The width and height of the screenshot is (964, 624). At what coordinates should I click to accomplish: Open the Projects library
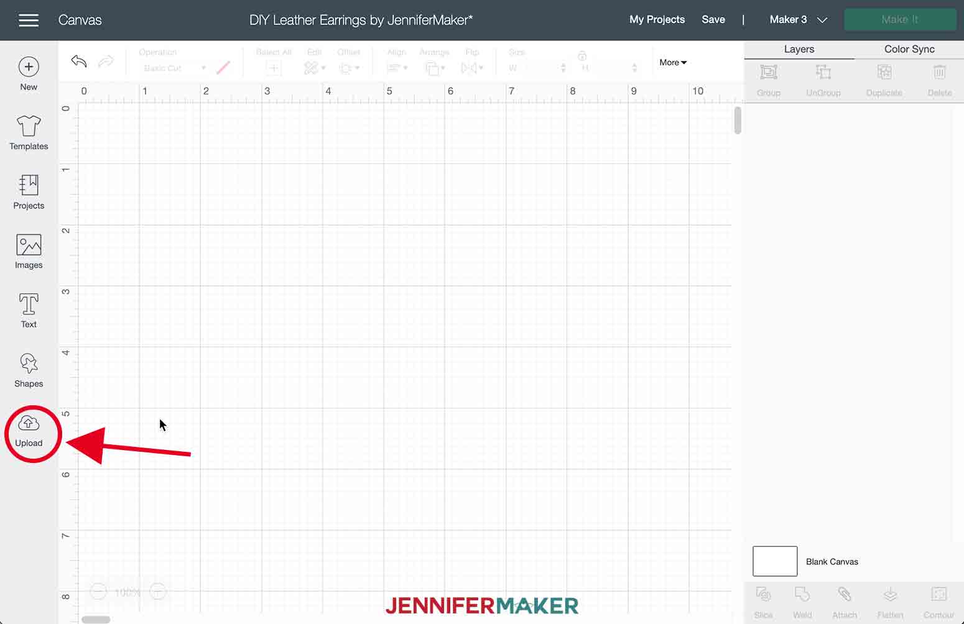[29, 192]
